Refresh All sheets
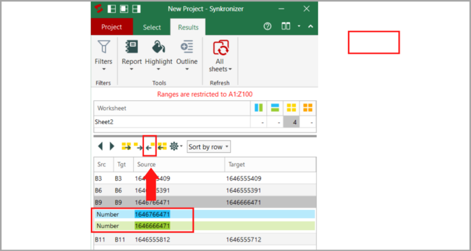The height and width of the screenshot is (251, 471). coord(221,56)
